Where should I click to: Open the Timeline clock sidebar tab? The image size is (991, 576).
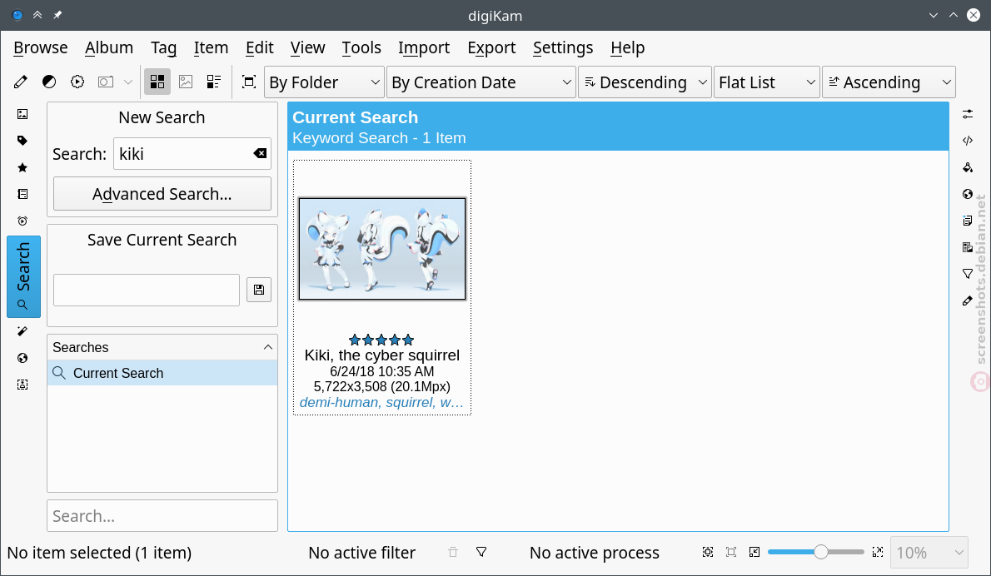22,221
